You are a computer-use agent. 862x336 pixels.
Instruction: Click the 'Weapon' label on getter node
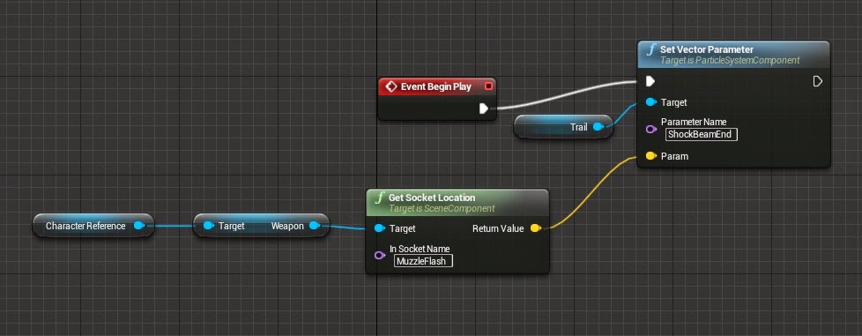[287, 226]
